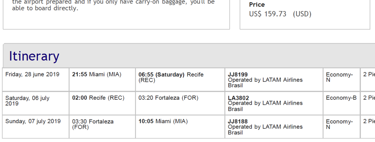Click Friday, 28 june 2019 date cell
Image resolution: width=375 pixels, height=142 pixels.
[x=36, y=79]
